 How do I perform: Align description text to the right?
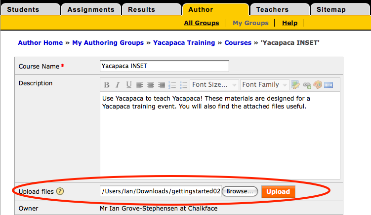(x=162, y=85)
